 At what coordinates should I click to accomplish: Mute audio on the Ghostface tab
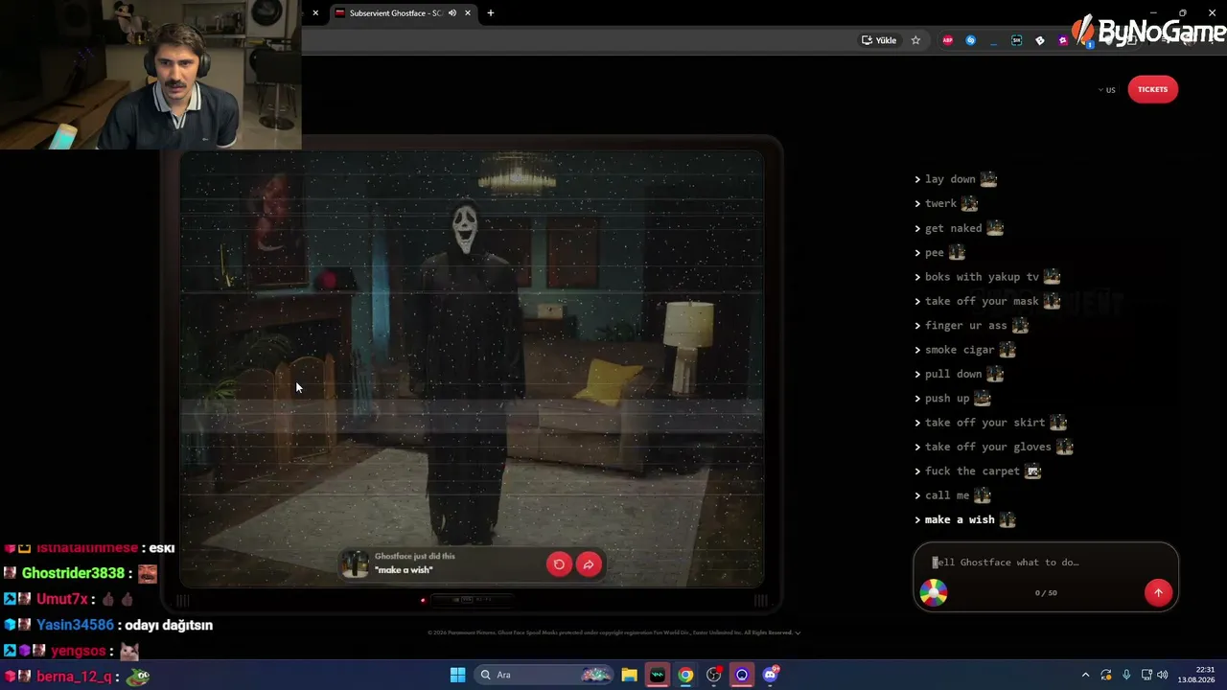(452, 13)
